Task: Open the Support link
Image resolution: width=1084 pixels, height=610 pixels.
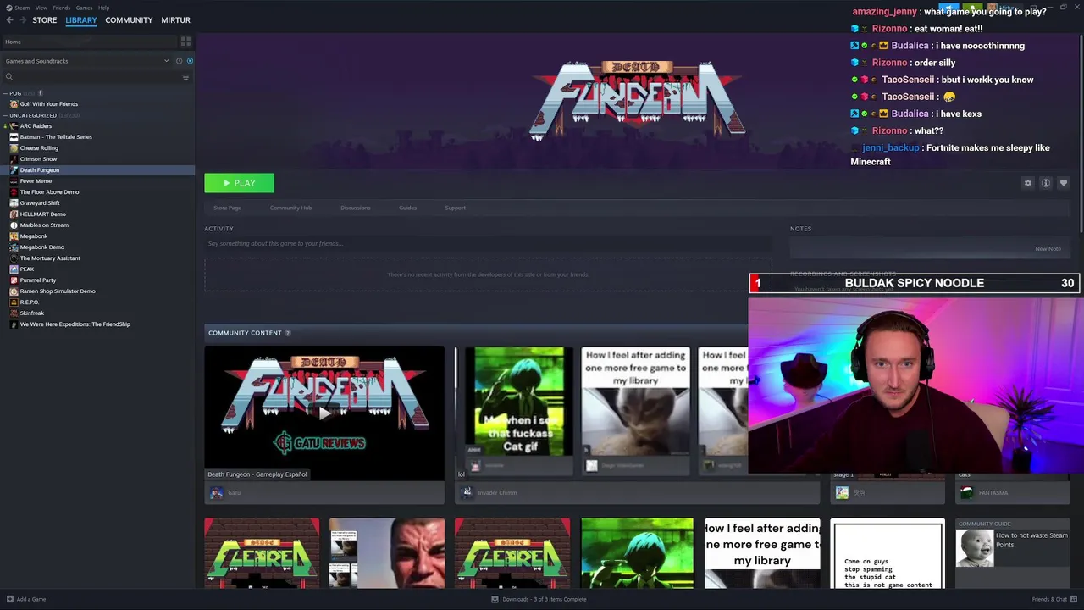Action: click(456, 208)
